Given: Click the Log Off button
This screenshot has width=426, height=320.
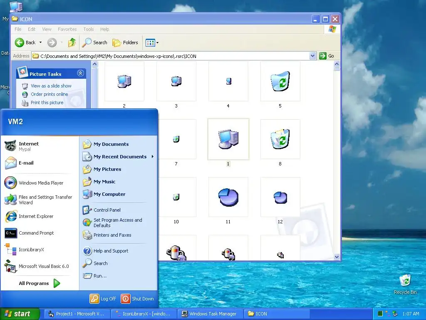Looking at the screenshot, I should [103, 298].
